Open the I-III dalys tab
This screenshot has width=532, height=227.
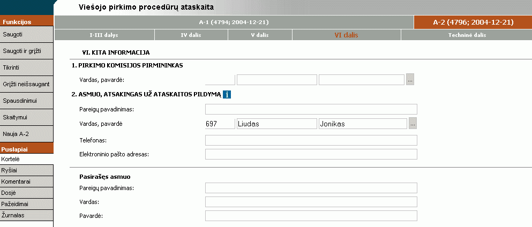[104, 35]
